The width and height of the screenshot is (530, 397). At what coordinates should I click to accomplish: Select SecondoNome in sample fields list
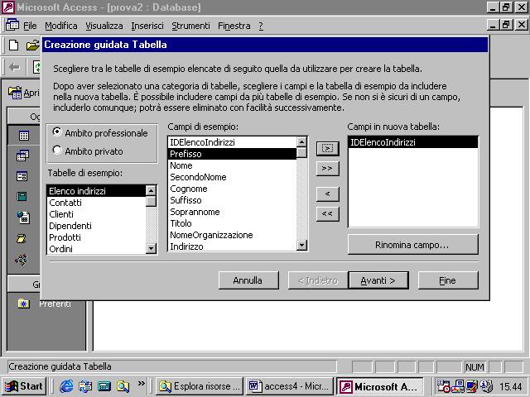click(232, 177)
